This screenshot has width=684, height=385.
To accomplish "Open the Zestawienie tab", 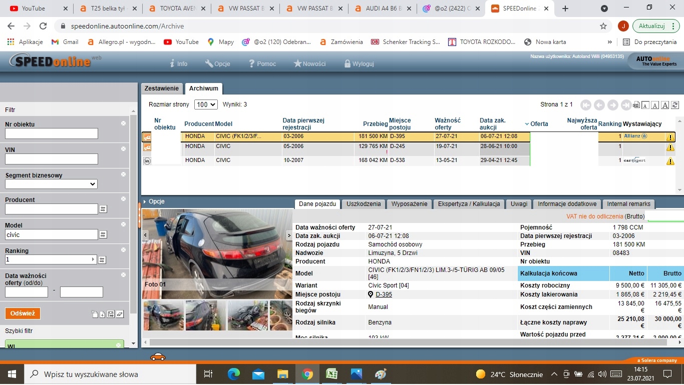I will 161,88.
